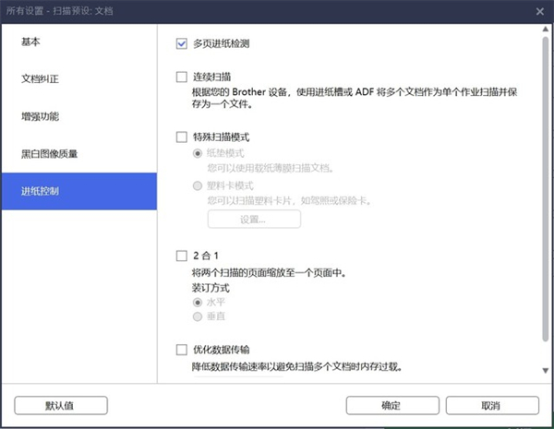Select 水平 binding radio option
The height and width of the screenshot is (429, 554).
[197, 302]
